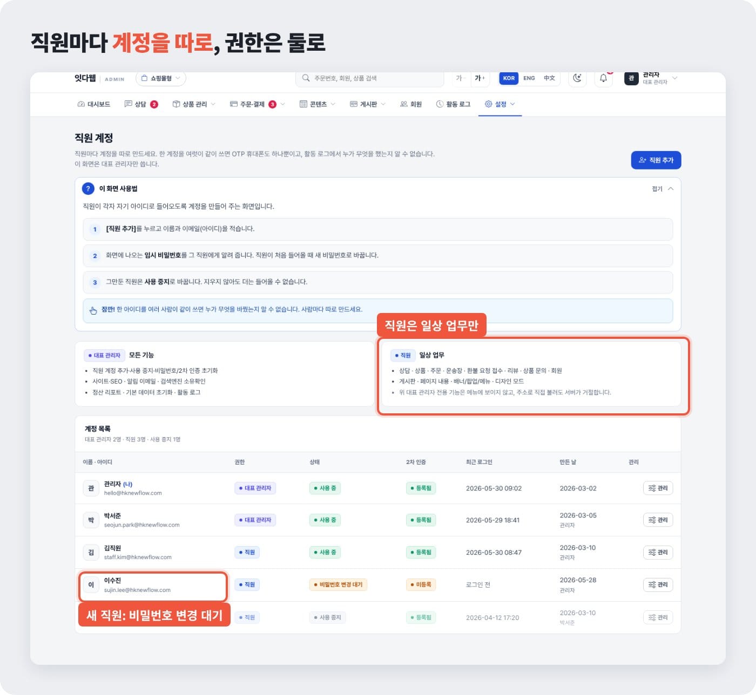The image size is (756, 695).
Task: Go to 대시보드 tab
Action: coord(94,104)
